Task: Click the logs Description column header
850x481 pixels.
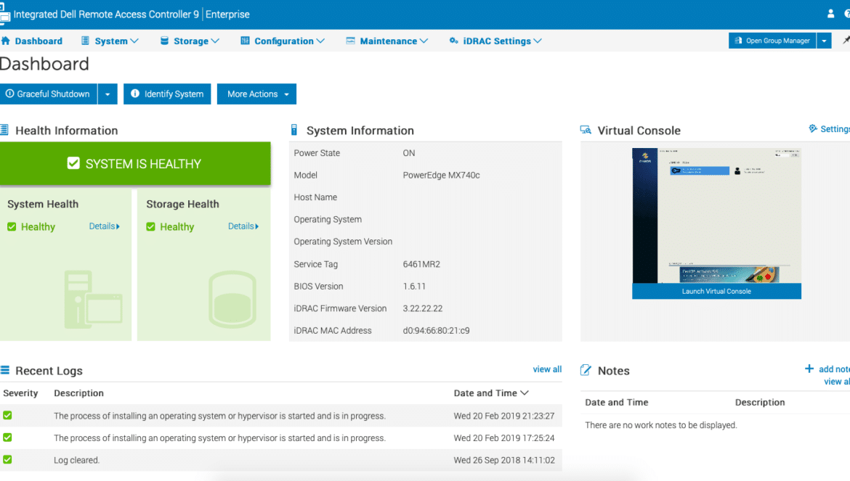Action: tap(78, 392)
